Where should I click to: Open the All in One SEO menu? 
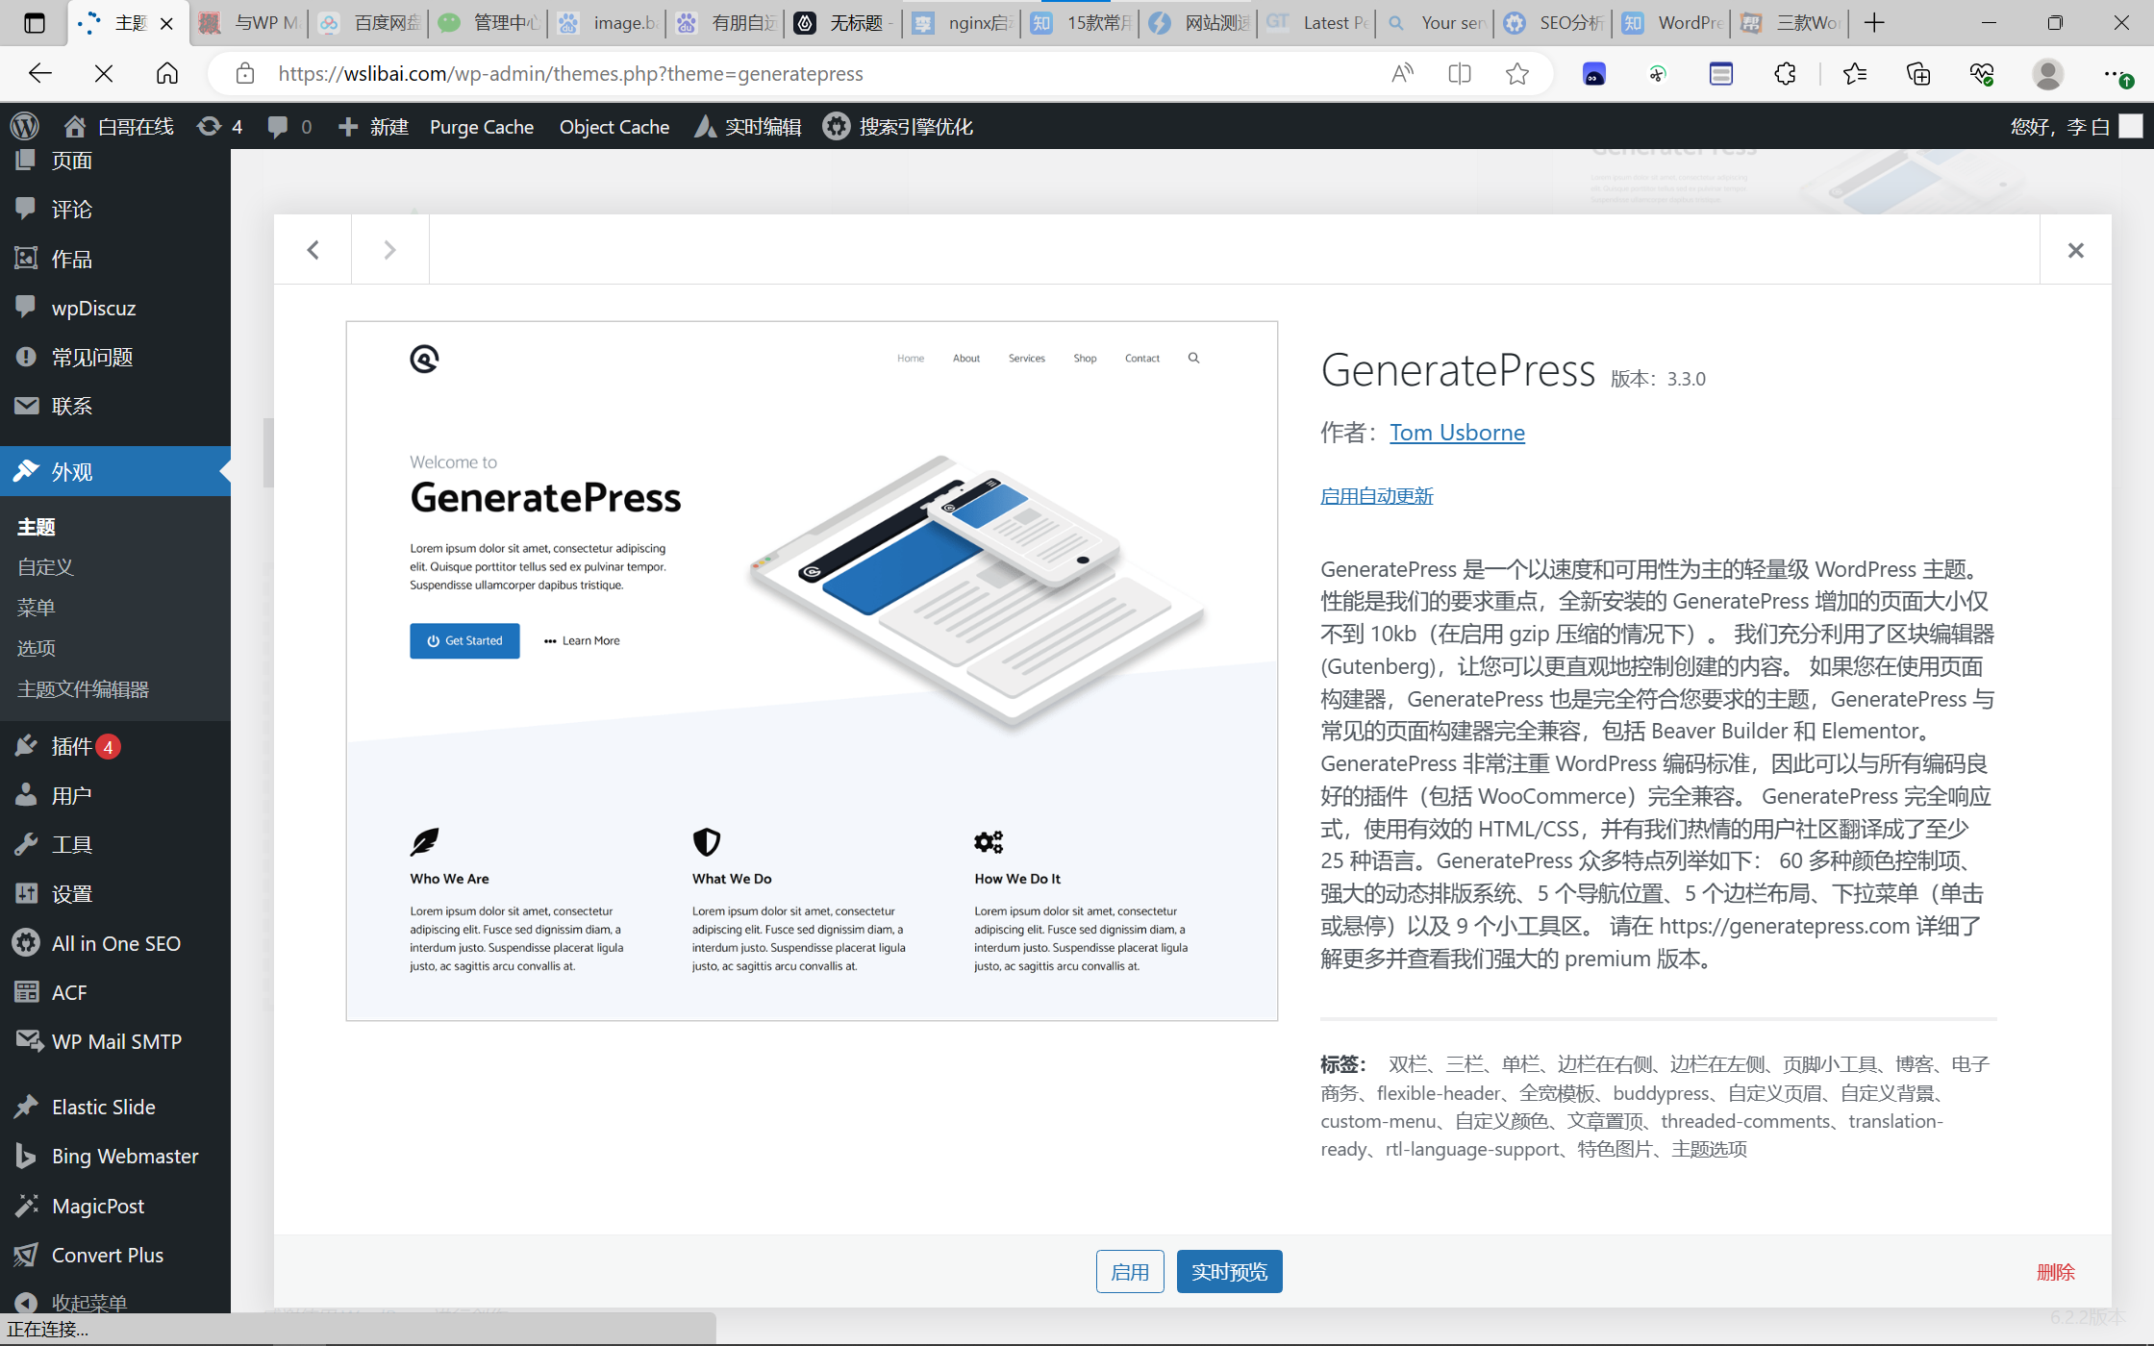coord(115,943)
